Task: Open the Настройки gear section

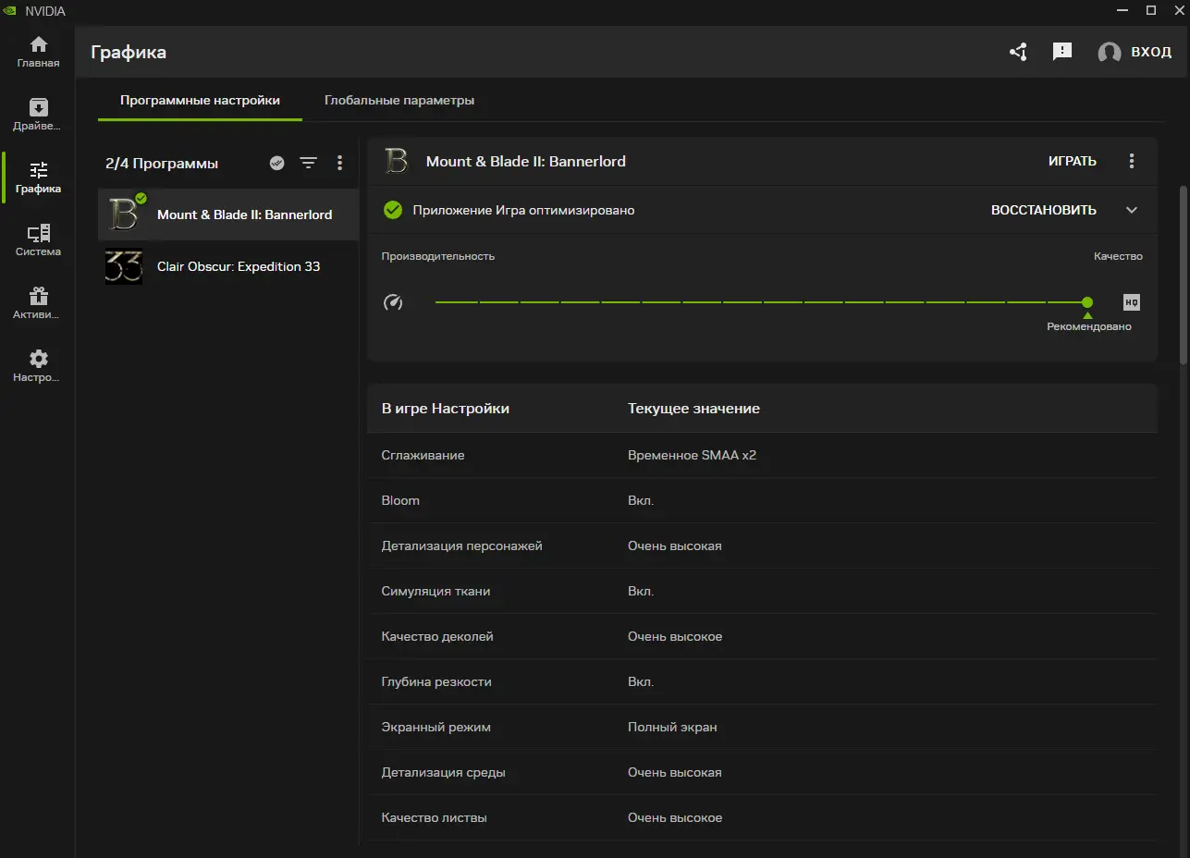Action: (x=38, y=366)
